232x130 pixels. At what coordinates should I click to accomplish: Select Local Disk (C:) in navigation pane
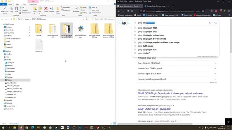coord(12,83)
